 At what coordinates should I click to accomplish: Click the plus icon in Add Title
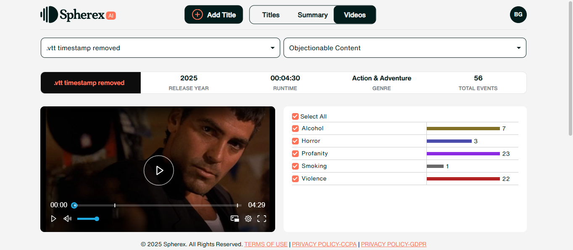[197, 15]
